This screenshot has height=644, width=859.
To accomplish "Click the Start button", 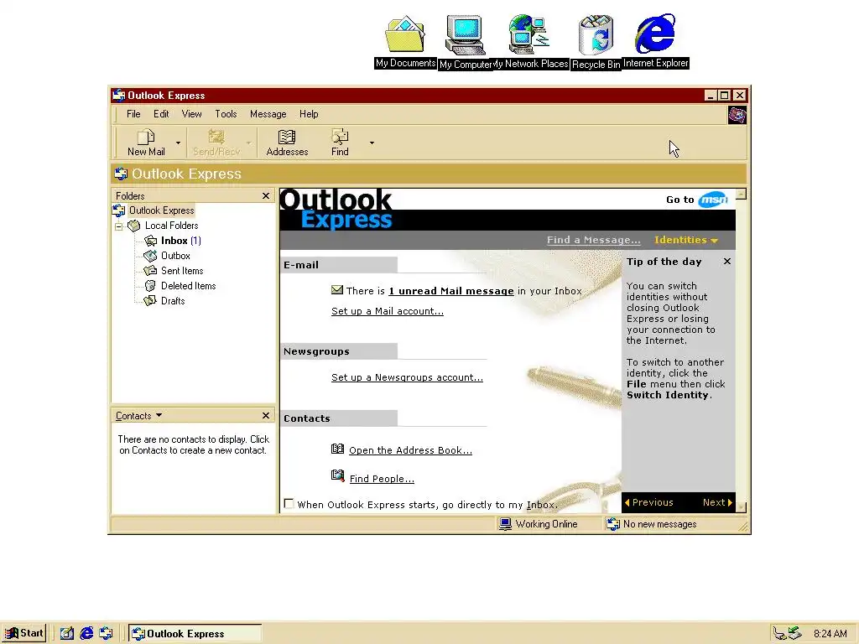I will coord(24,633).
